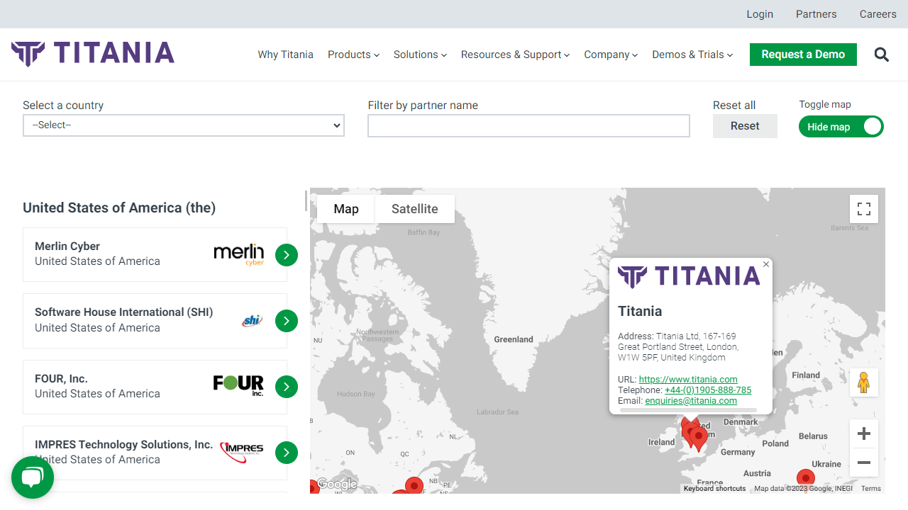This screenshot has width=908, height=510.
Task: Go to the Login page
Action: click(x=760, y=14)
